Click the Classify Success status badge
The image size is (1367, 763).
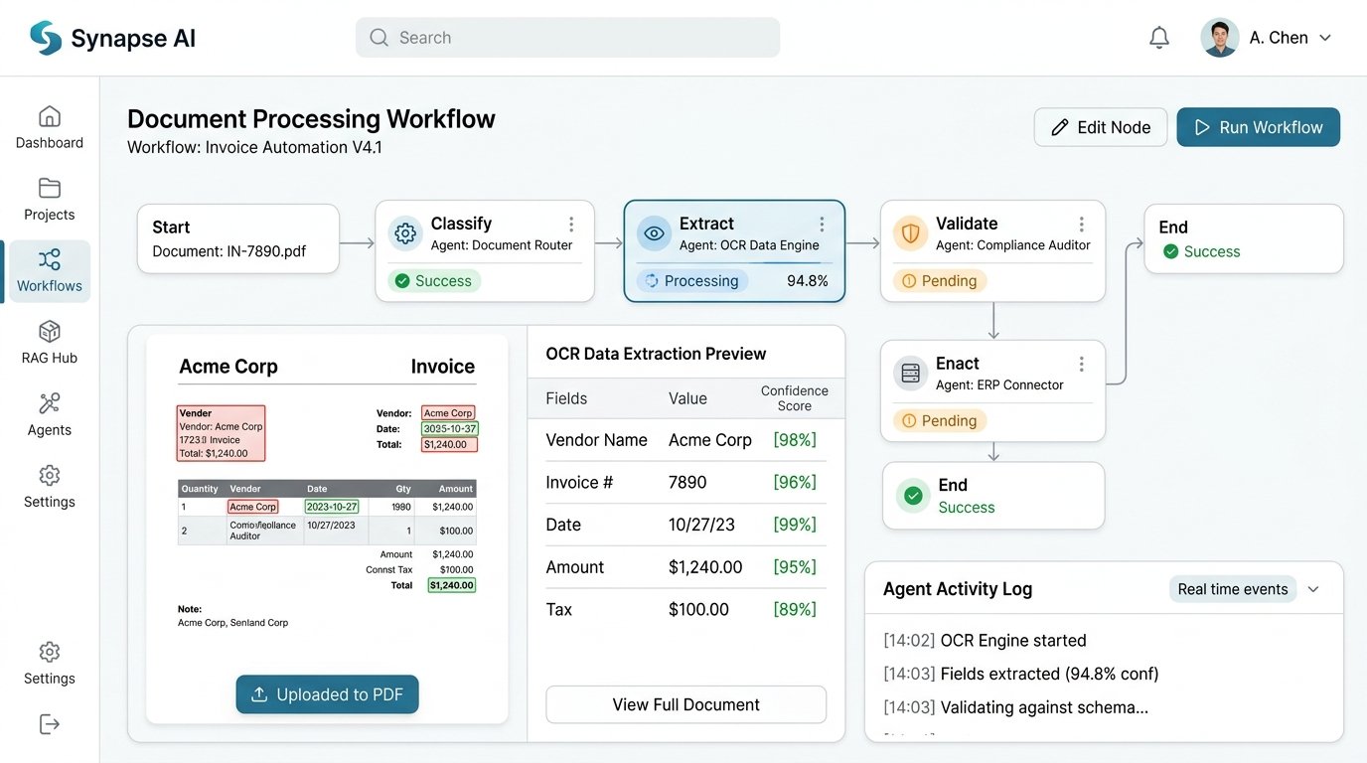[x=434, y=281]
